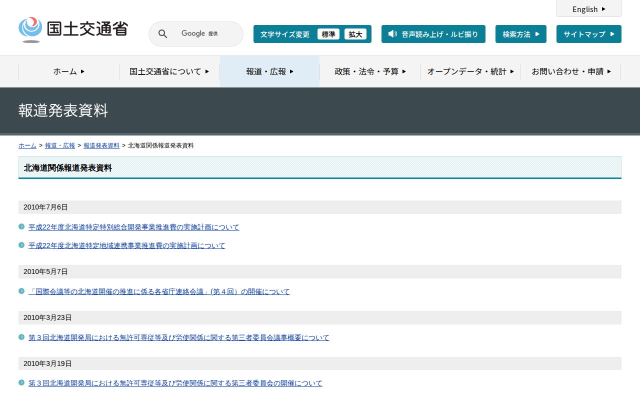Open the ホーム navigation menu item
This screenshot has height=400, width=640.
69,71
